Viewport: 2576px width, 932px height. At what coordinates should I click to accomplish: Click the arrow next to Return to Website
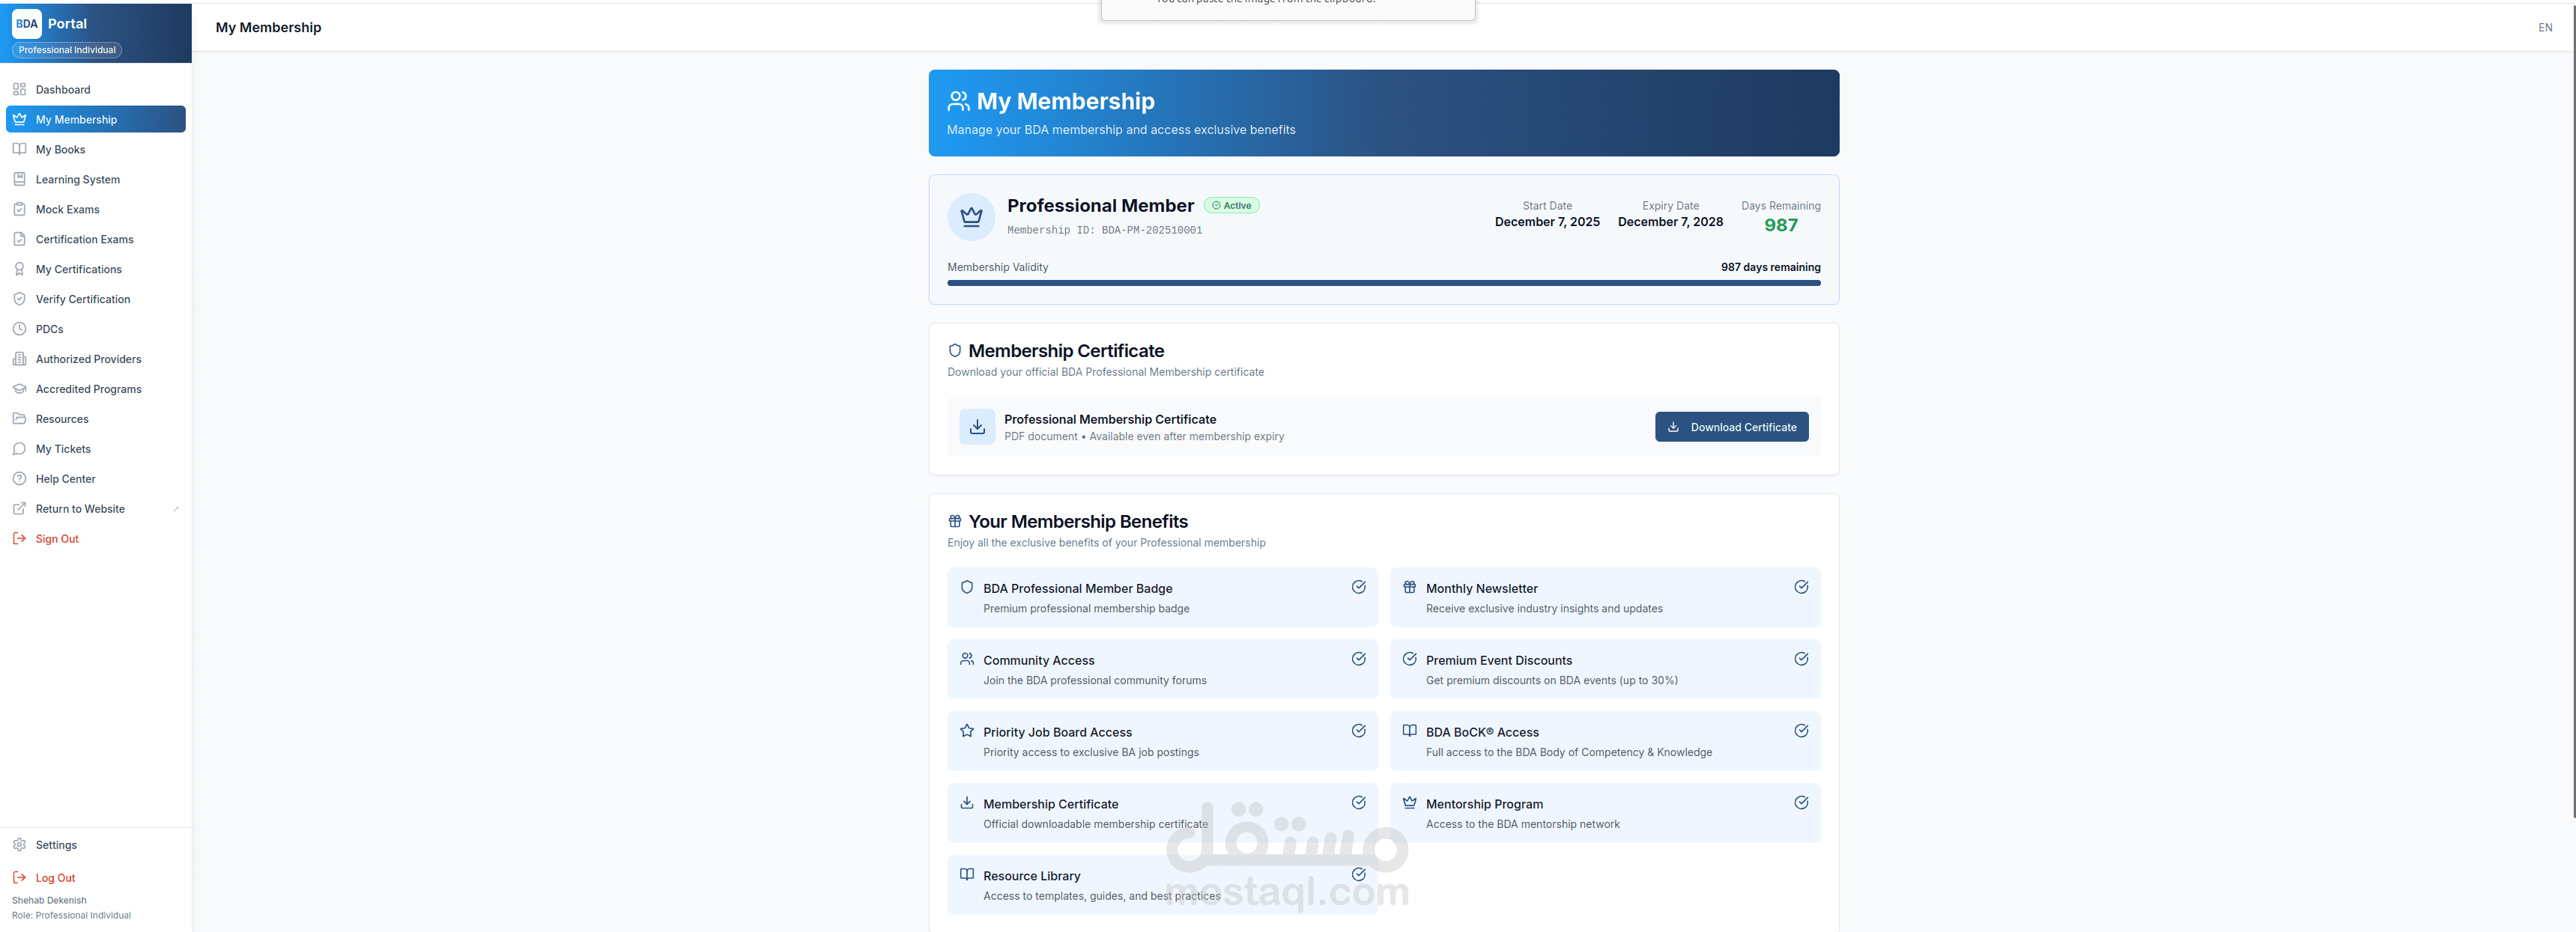176,508
